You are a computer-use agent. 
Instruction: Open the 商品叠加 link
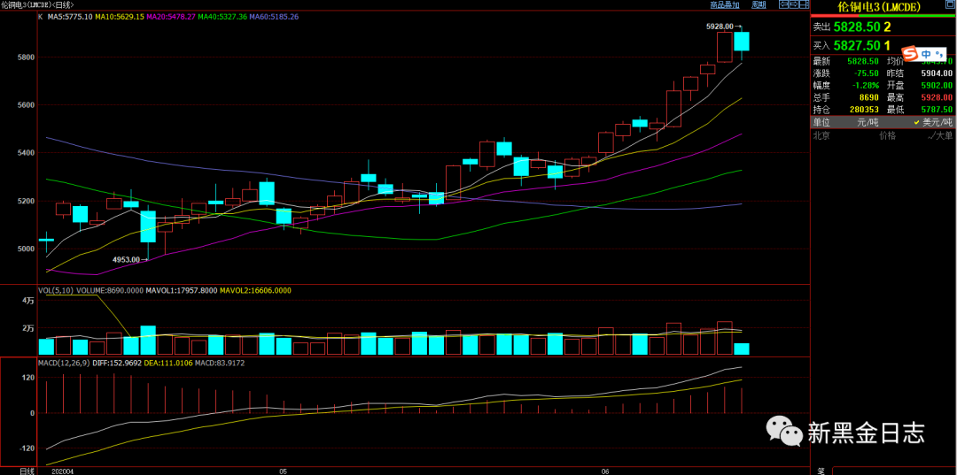click(725, 4)
